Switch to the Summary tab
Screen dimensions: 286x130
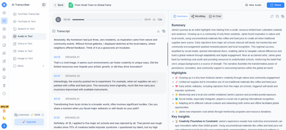tap(180, 16)
